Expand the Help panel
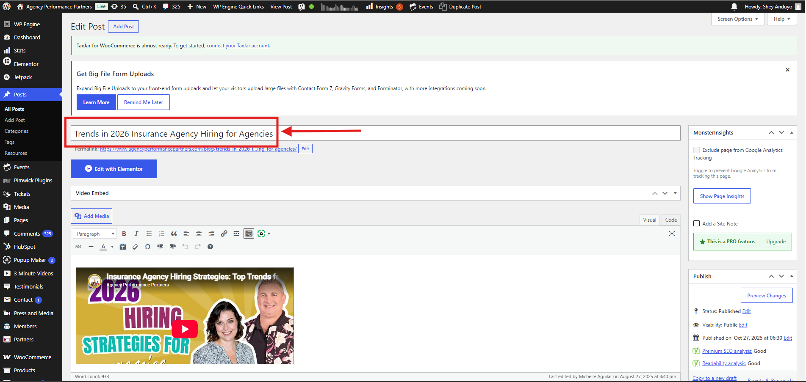Screen dimensions: 806x382 (782, 19)
